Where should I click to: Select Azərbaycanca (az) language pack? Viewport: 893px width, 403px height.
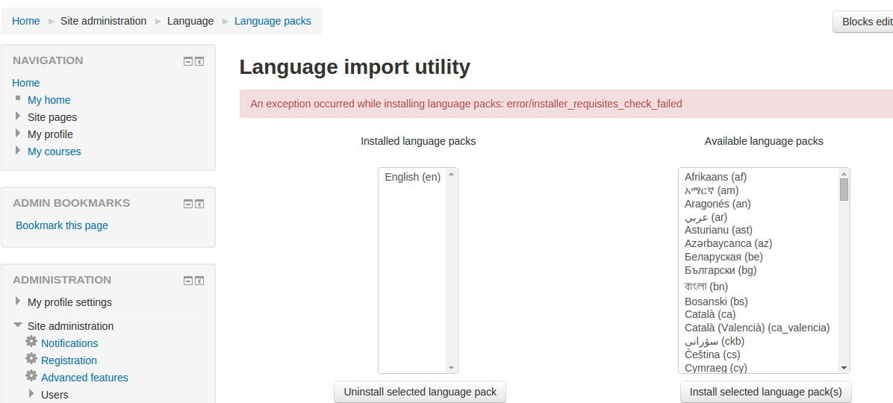[x=728, y=243]
